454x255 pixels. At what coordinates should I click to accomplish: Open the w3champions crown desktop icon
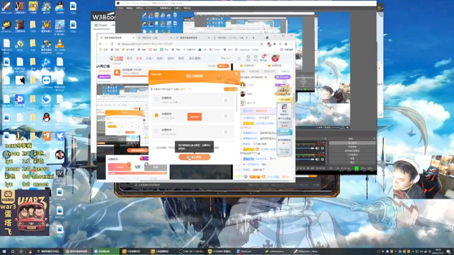click(x=6, y=27)
